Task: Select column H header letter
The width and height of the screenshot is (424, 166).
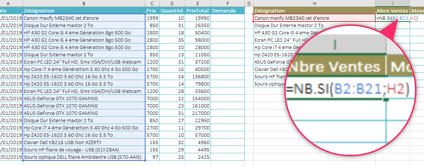Action: point(314,4)
